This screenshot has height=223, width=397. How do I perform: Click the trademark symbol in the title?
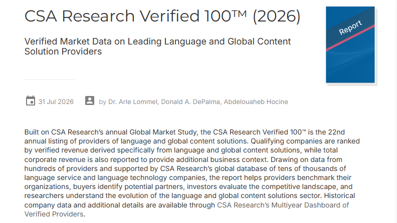click(239, 13)
